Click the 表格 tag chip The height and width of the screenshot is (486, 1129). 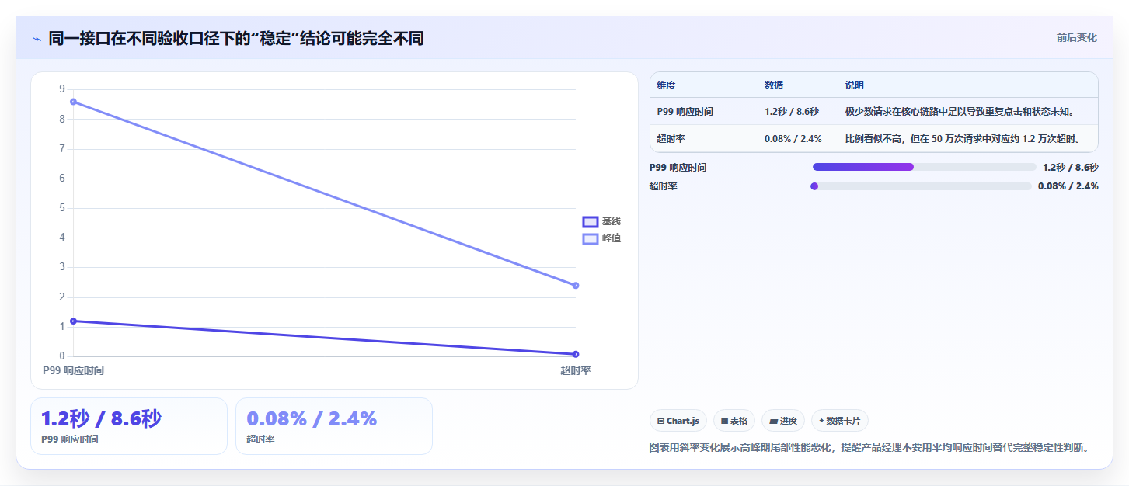[x=734, y=421]
